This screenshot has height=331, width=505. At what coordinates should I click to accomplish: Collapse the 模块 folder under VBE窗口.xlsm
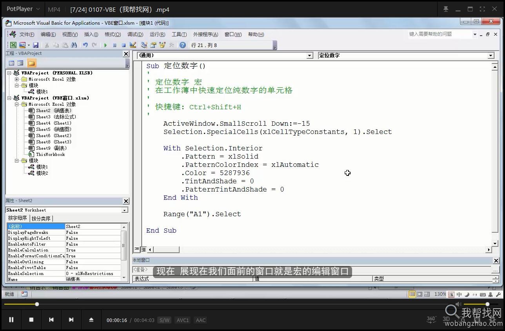(x=17, y=161)
